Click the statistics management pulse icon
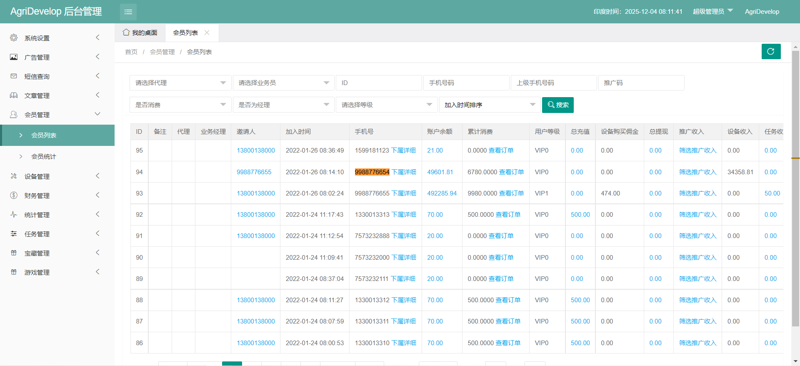 [x=14, y=215]
